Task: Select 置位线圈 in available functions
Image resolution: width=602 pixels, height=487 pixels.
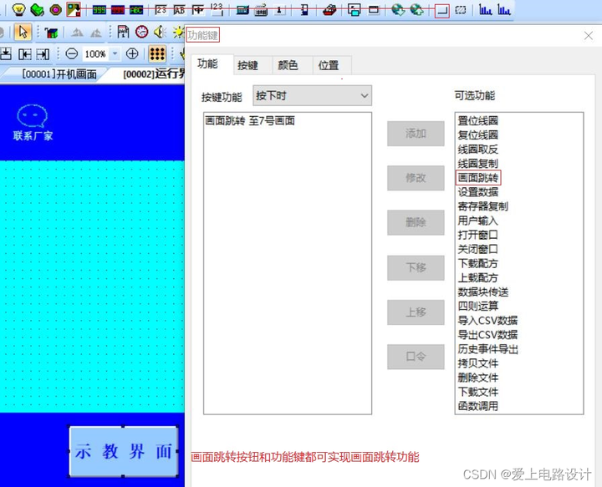Action: click(x=477, y=121)
